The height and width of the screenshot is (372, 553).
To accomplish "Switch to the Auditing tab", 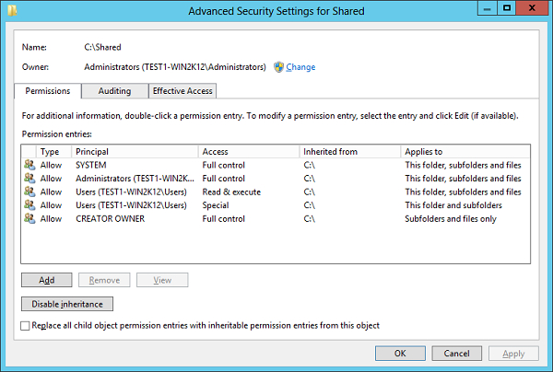I will [114, 91].
